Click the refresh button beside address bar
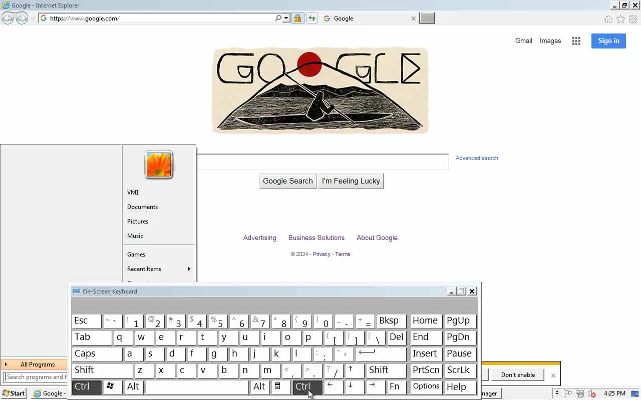Viewport: 641px width, 400px height. (x=312, y=18)
